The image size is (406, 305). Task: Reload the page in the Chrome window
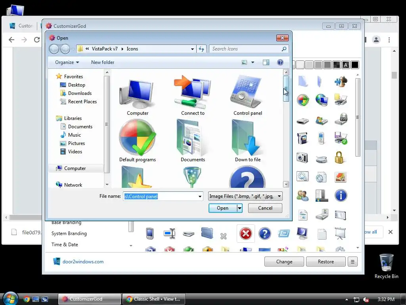(x=37, y=40)
